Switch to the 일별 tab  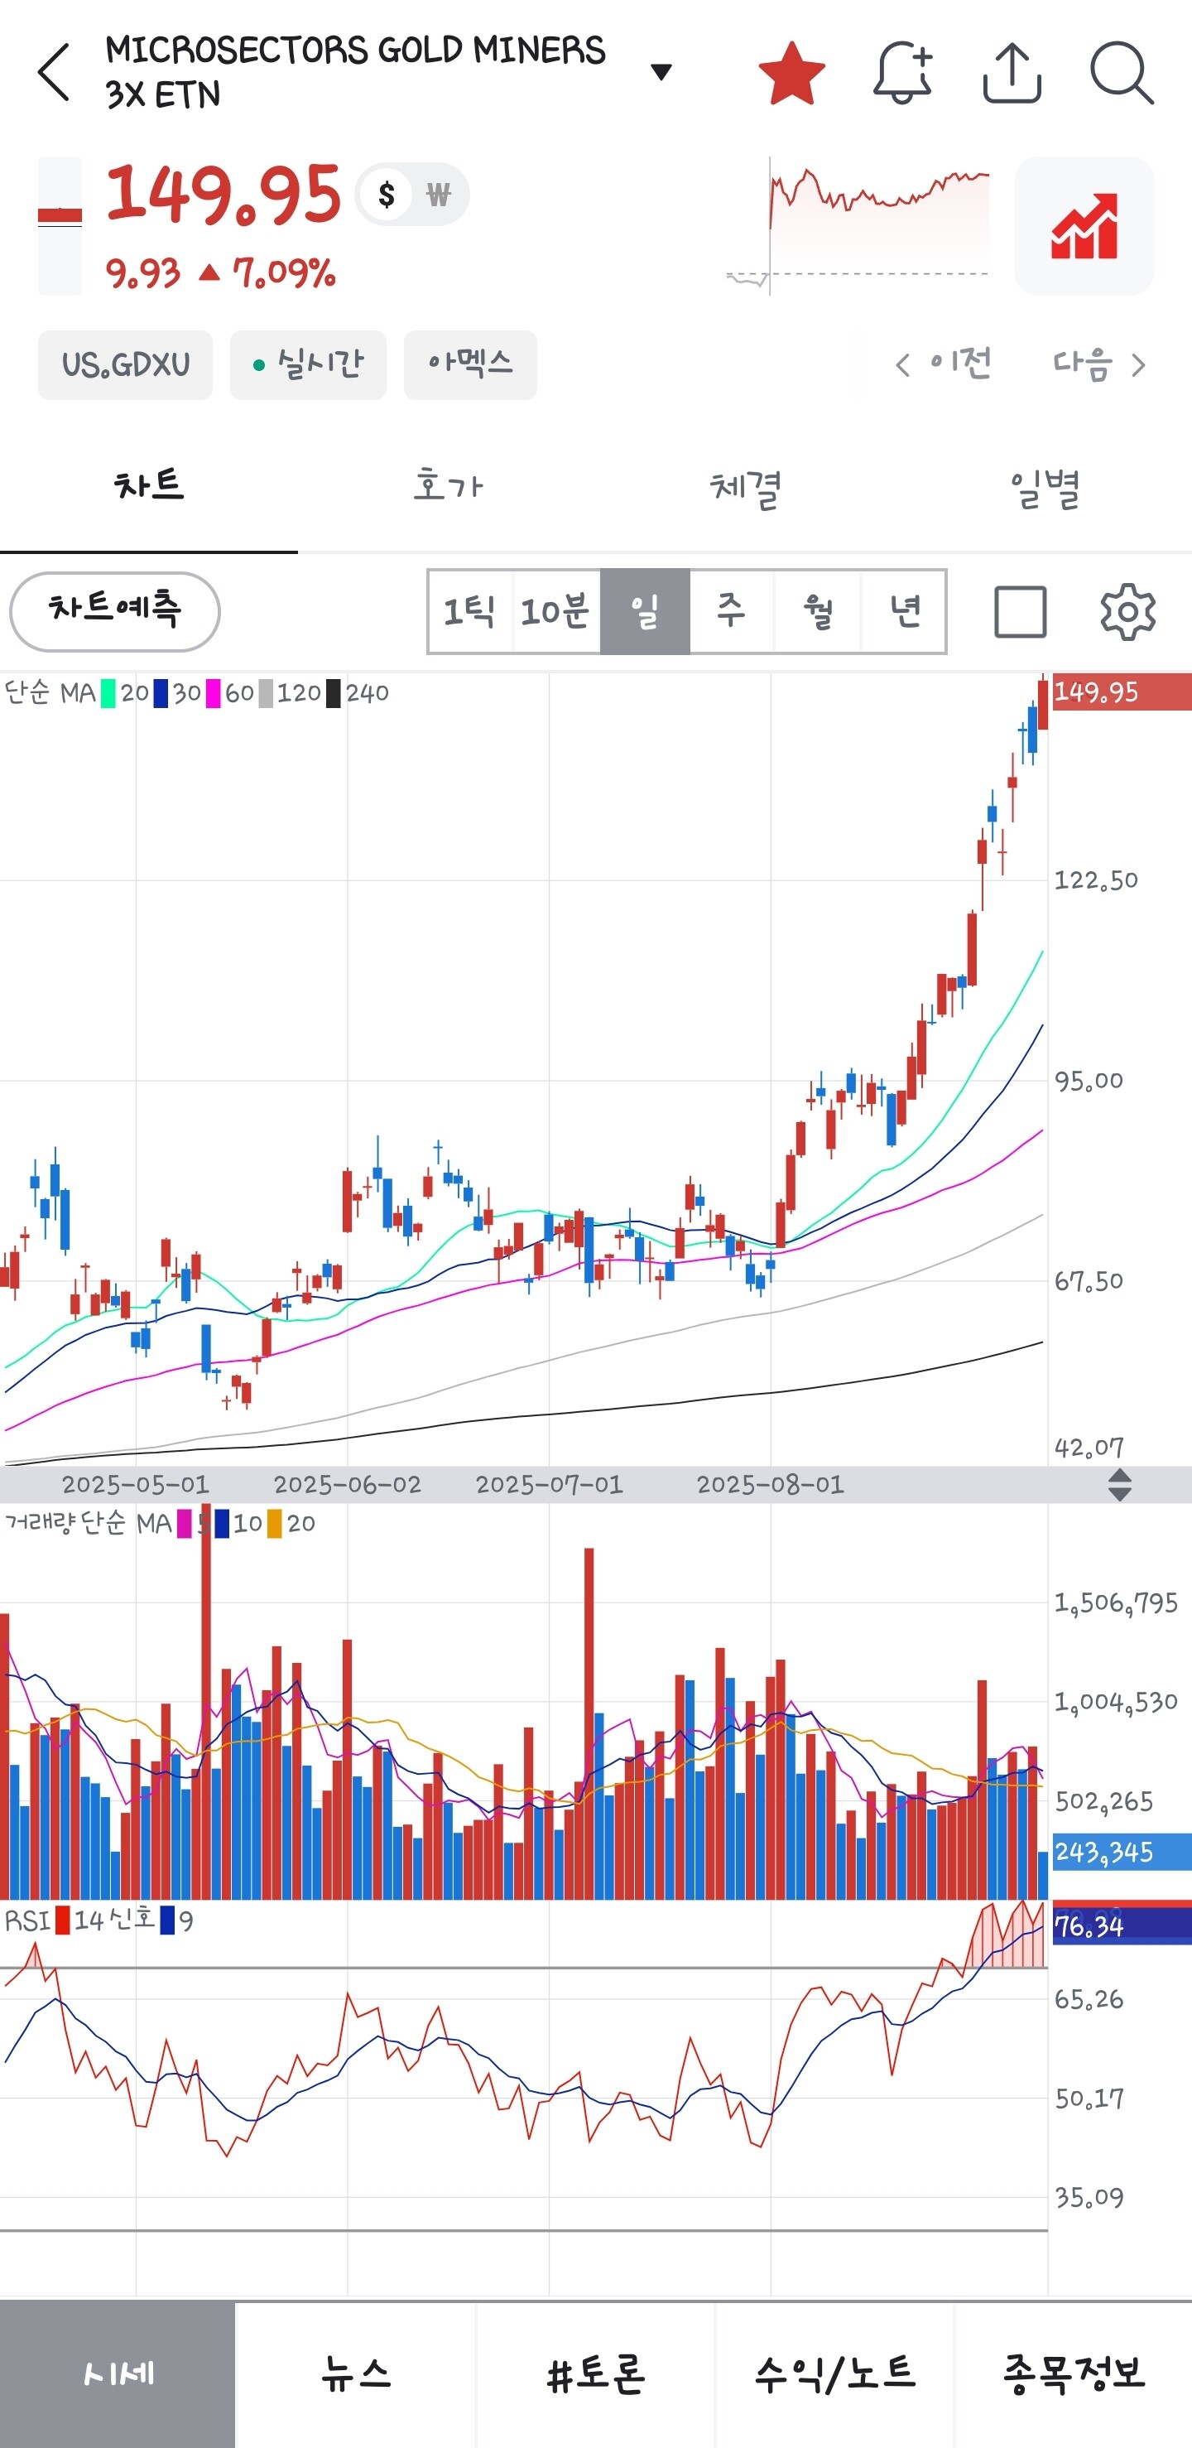point(1044,487)
